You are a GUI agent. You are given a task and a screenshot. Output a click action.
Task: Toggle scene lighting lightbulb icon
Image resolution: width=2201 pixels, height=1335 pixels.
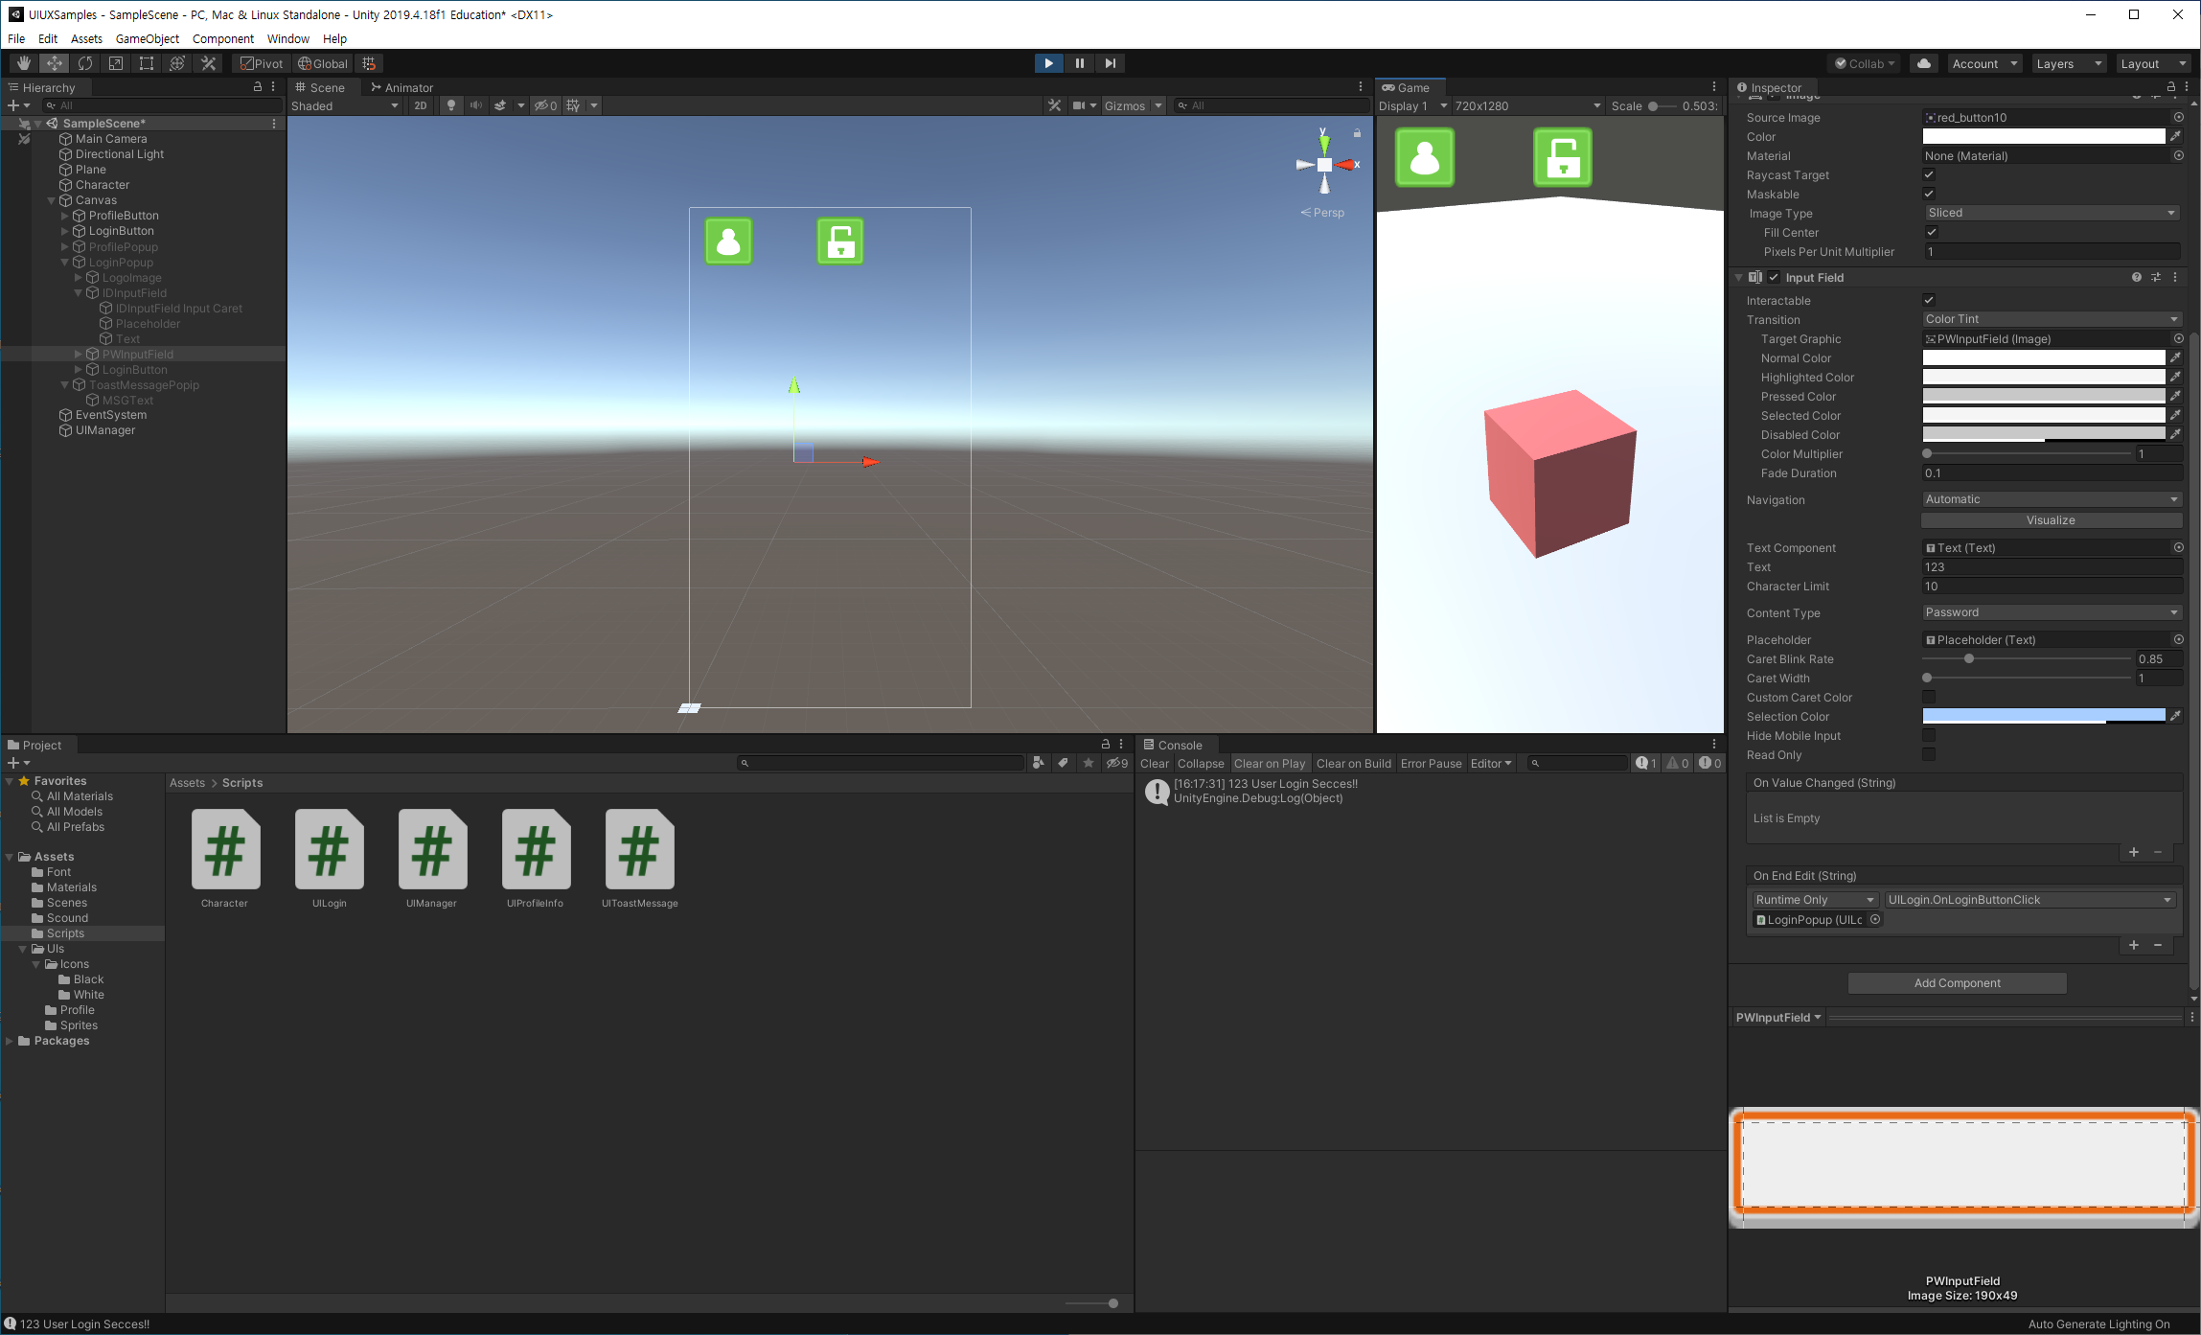[450, 105]
